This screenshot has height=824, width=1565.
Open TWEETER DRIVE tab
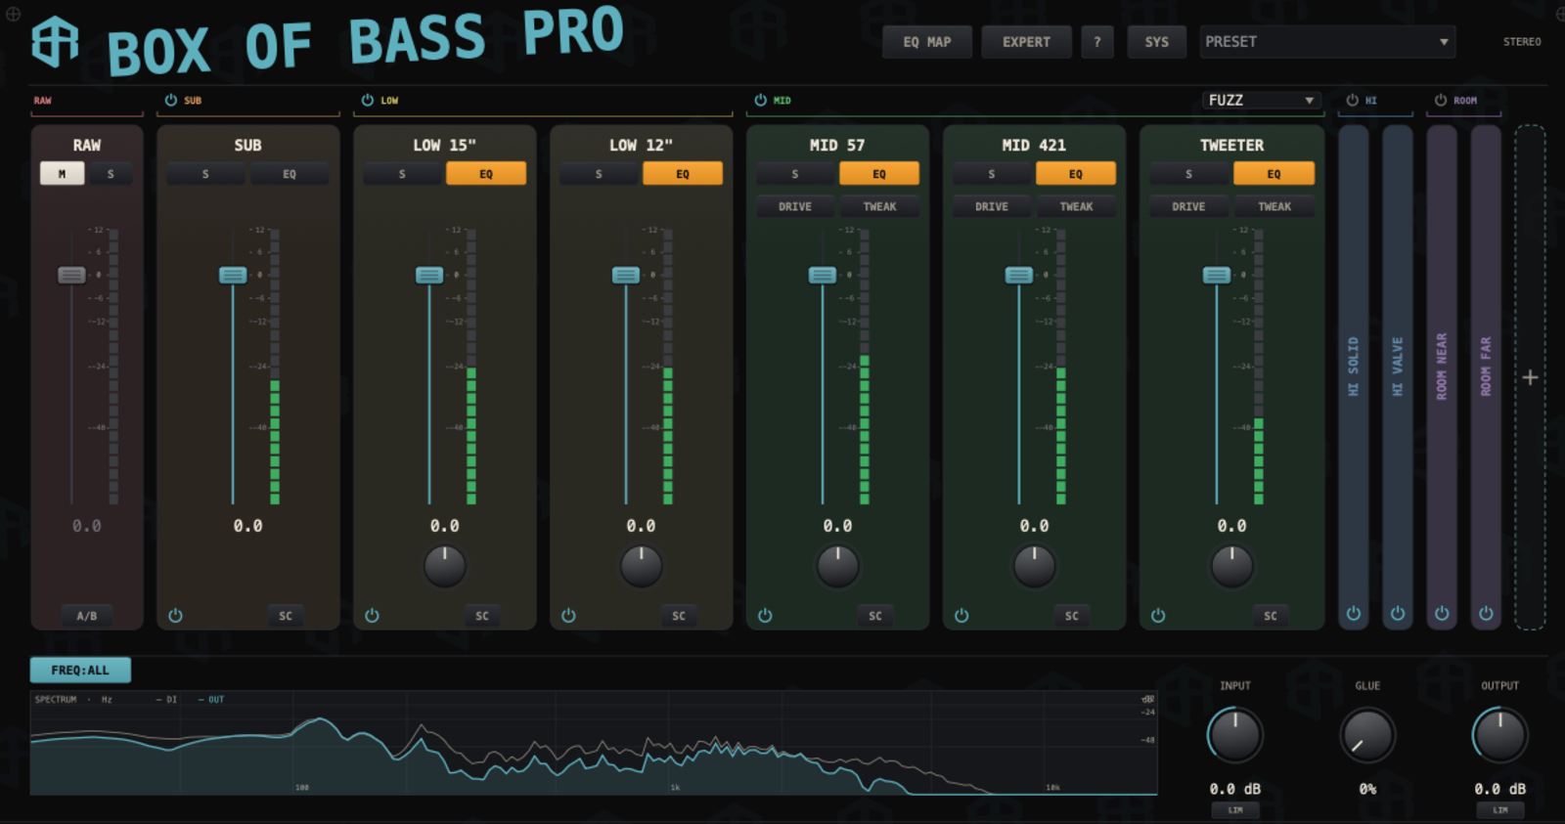1189,206
